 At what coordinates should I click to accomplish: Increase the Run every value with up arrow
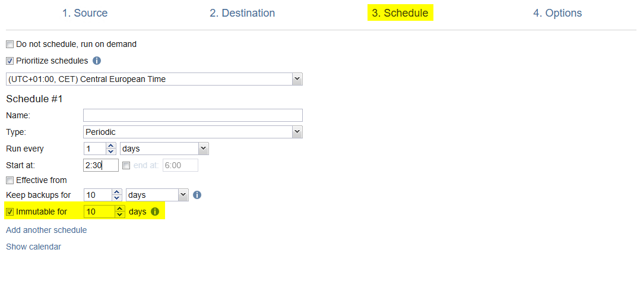tap(110, 146)
